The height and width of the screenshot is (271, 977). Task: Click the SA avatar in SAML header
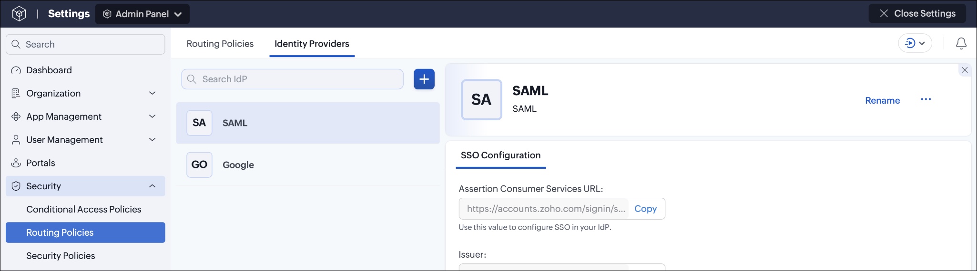pos(481,99)
